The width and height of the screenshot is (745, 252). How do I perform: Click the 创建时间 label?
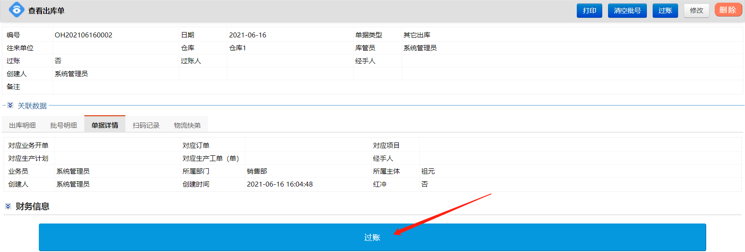pos(196,184)
